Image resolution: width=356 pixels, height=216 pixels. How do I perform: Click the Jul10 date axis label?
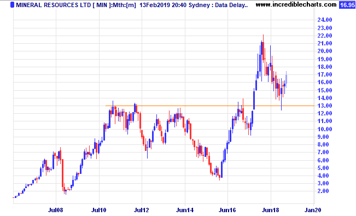(x=99, y=211)
